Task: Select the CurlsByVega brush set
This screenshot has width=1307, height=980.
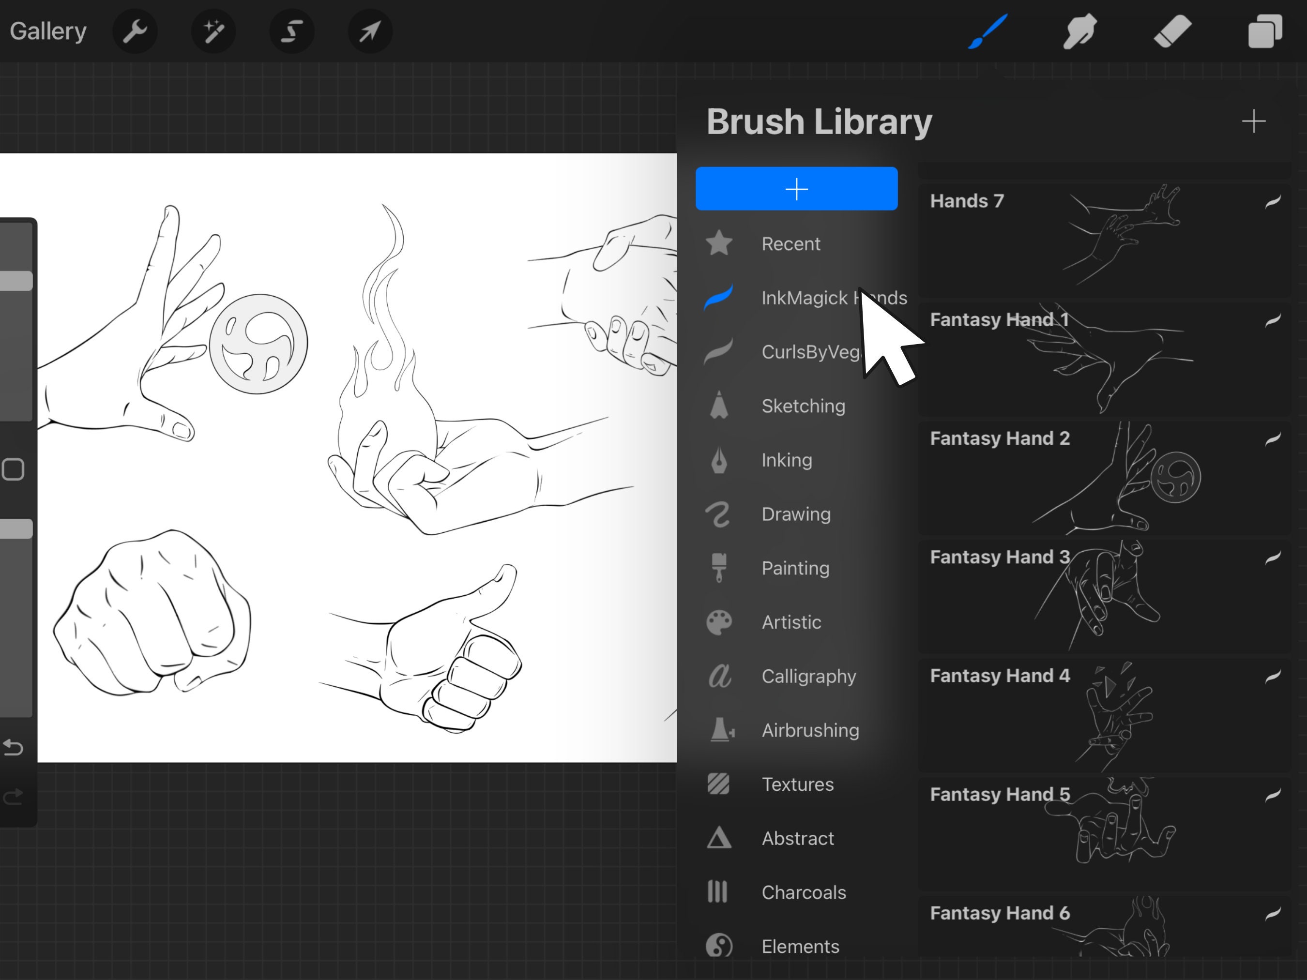Action: pos(809,351)
